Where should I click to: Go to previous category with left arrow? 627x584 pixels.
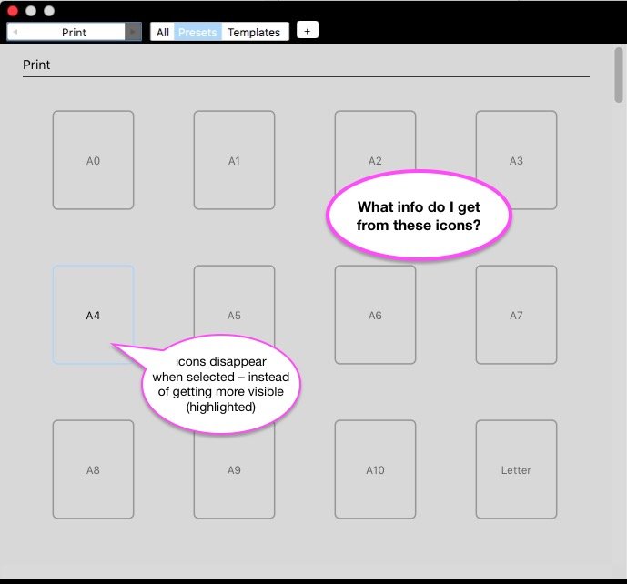point(15,32)
